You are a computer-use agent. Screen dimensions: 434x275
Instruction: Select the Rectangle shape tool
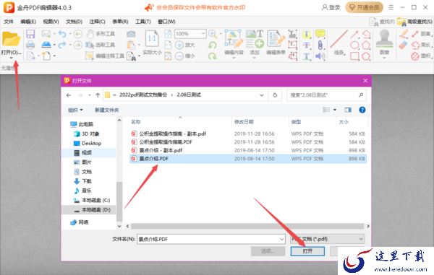[x=354, y=56]
